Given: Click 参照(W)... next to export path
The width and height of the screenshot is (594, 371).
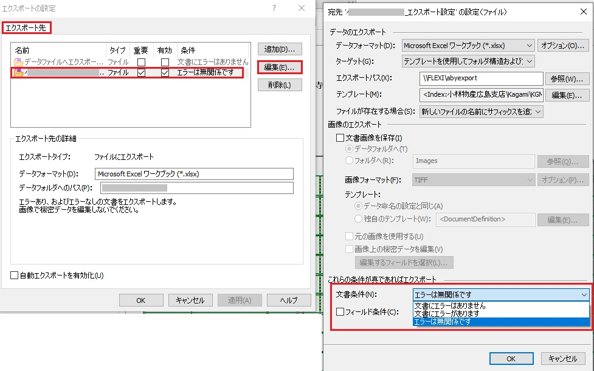Looking at the screenshot, I should click(x=567, y=78).
